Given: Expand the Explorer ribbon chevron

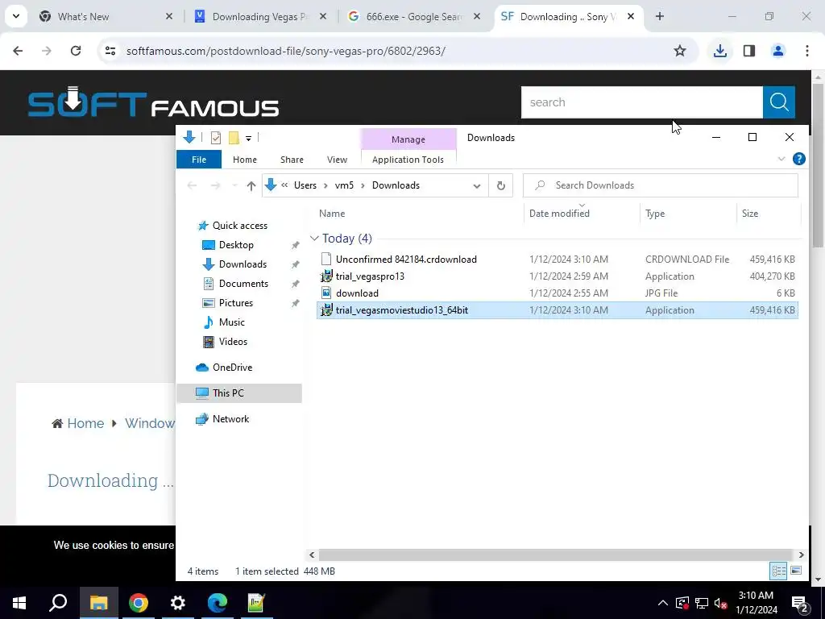Looking at the screenshot, I should (781, 159).
